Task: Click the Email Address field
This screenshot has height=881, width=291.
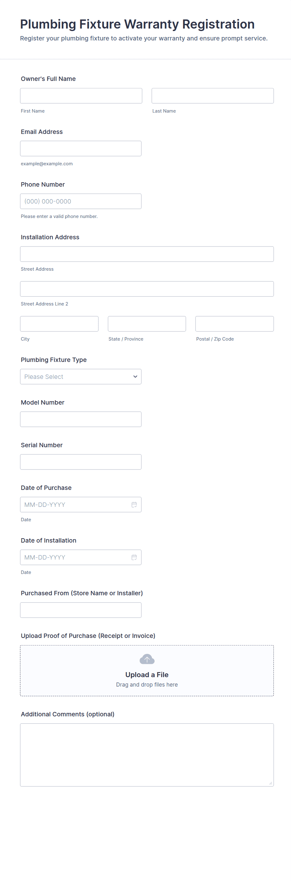Action: click(x=80, y=148)
